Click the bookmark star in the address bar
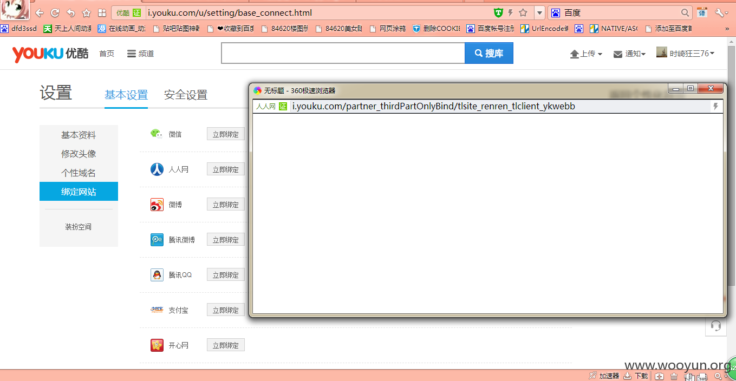736x381 pixels. tap(523, 12)
